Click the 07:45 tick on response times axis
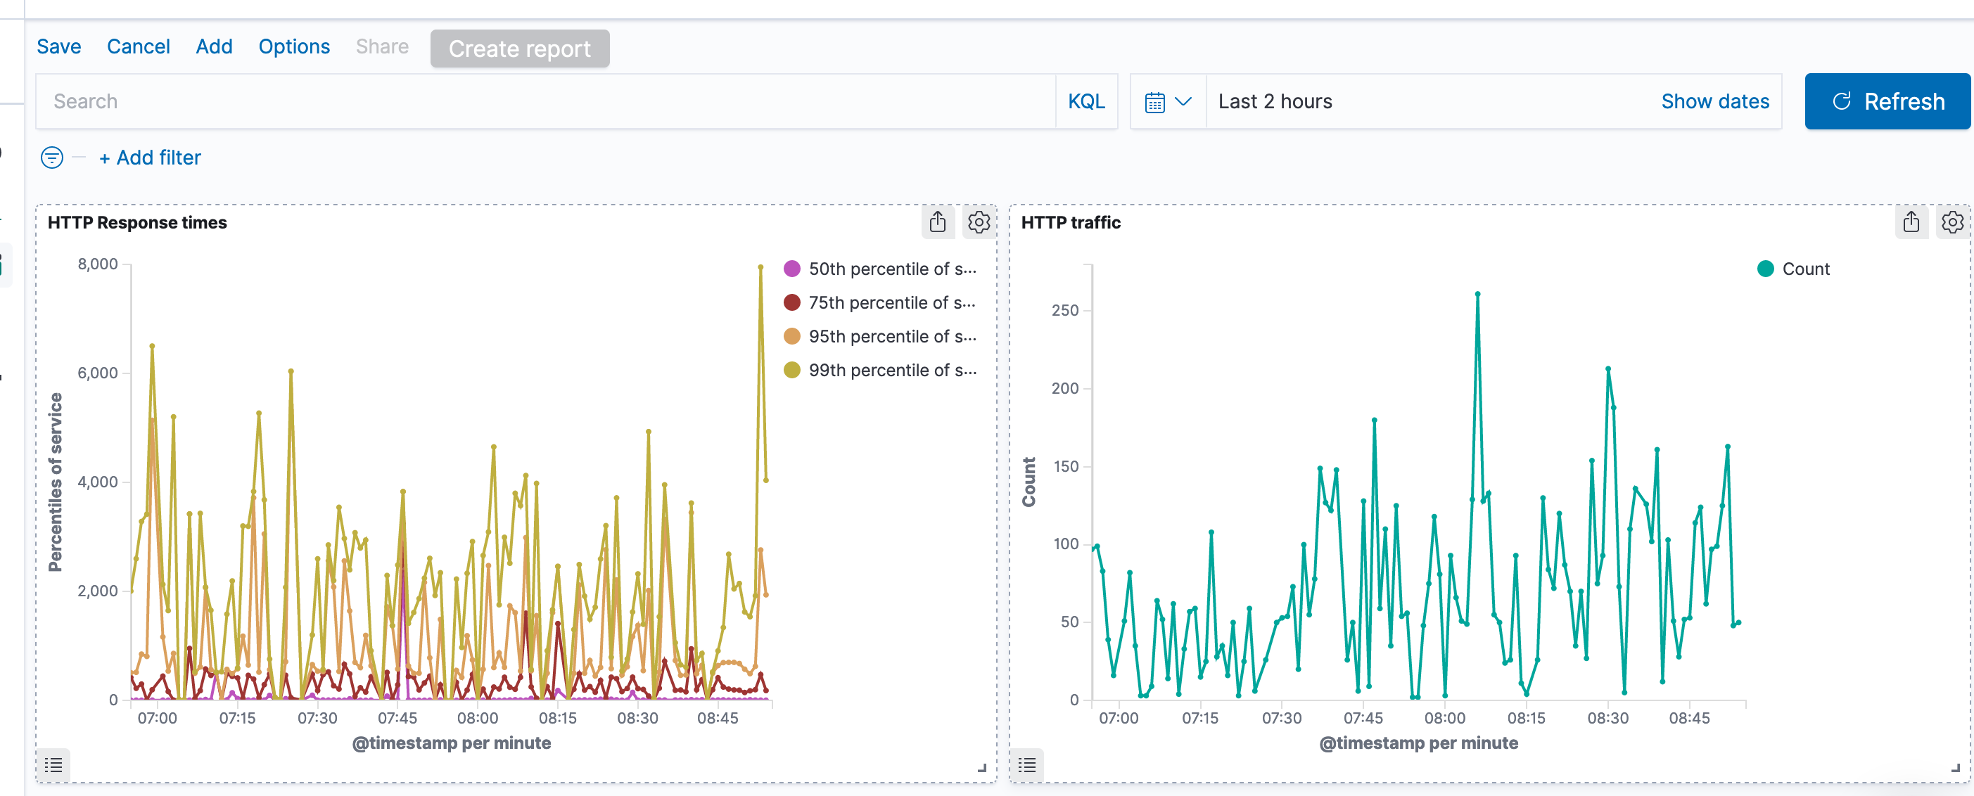 [397, 719]
